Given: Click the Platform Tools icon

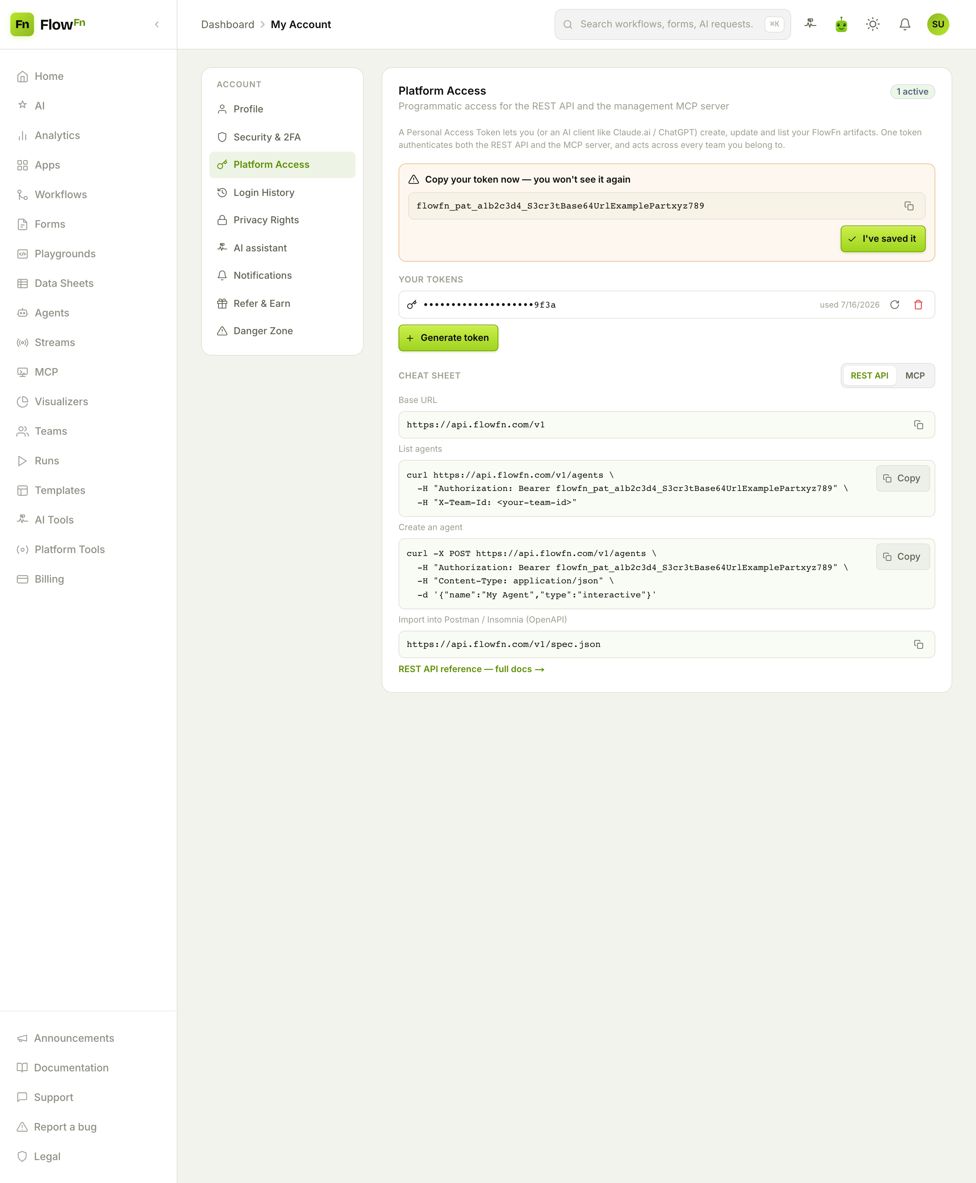Looking at the screenshot, I should coord(23,549).
